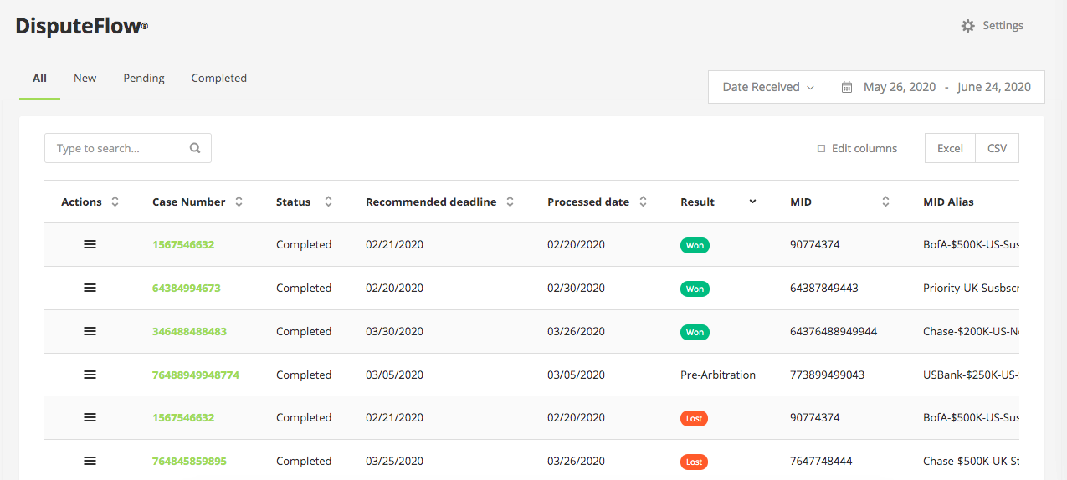Click recommended deadline 03/30/2020

coord(394,331)
